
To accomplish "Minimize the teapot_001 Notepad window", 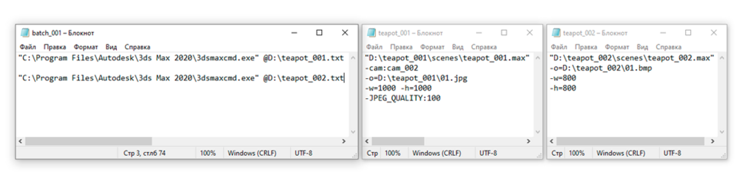I will point(479,32).
